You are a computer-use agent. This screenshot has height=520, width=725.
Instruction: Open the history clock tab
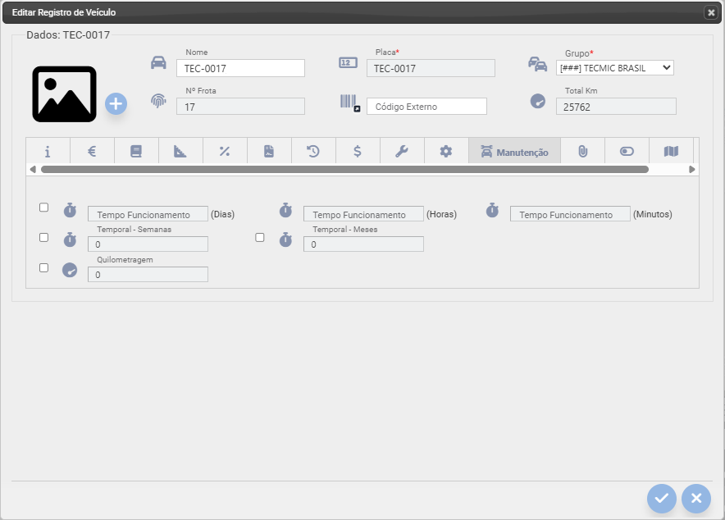pos(313,151)
